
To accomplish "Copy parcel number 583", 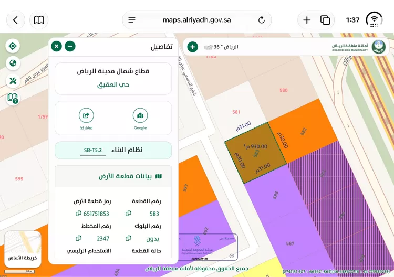I will (128, 214).
